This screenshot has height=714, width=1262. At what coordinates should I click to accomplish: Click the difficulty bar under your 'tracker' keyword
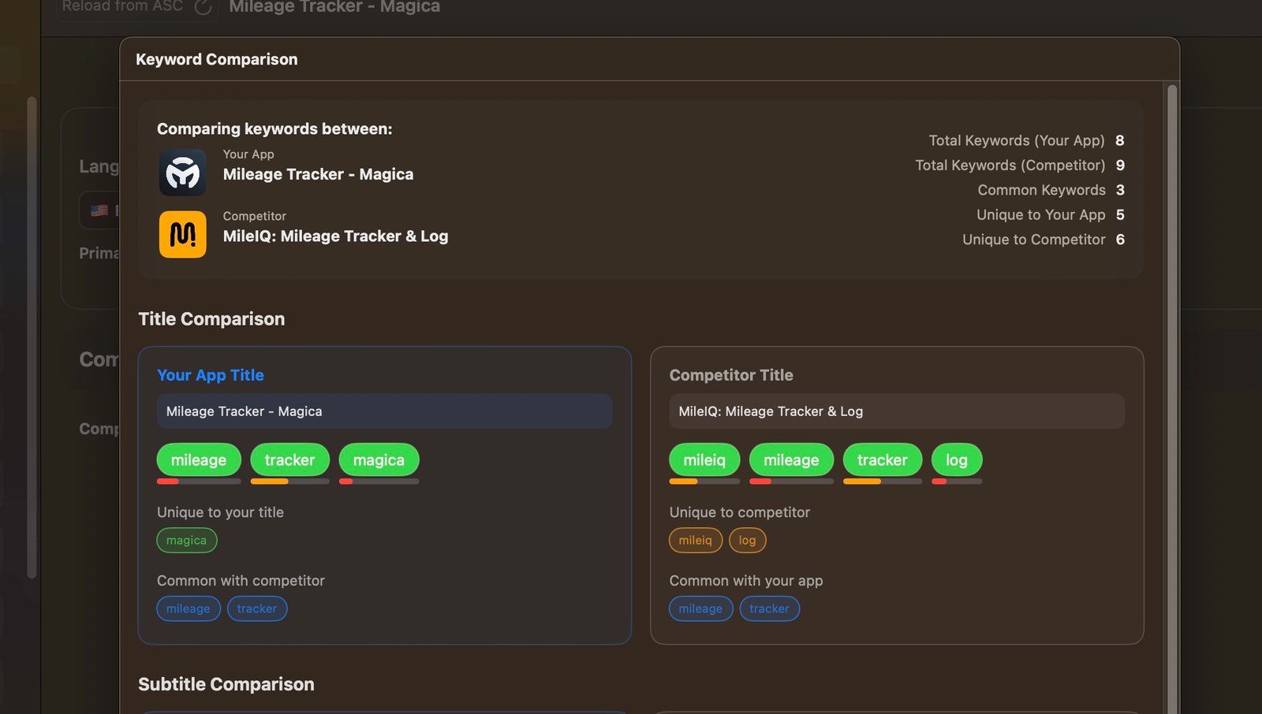[x=289, y=482]
